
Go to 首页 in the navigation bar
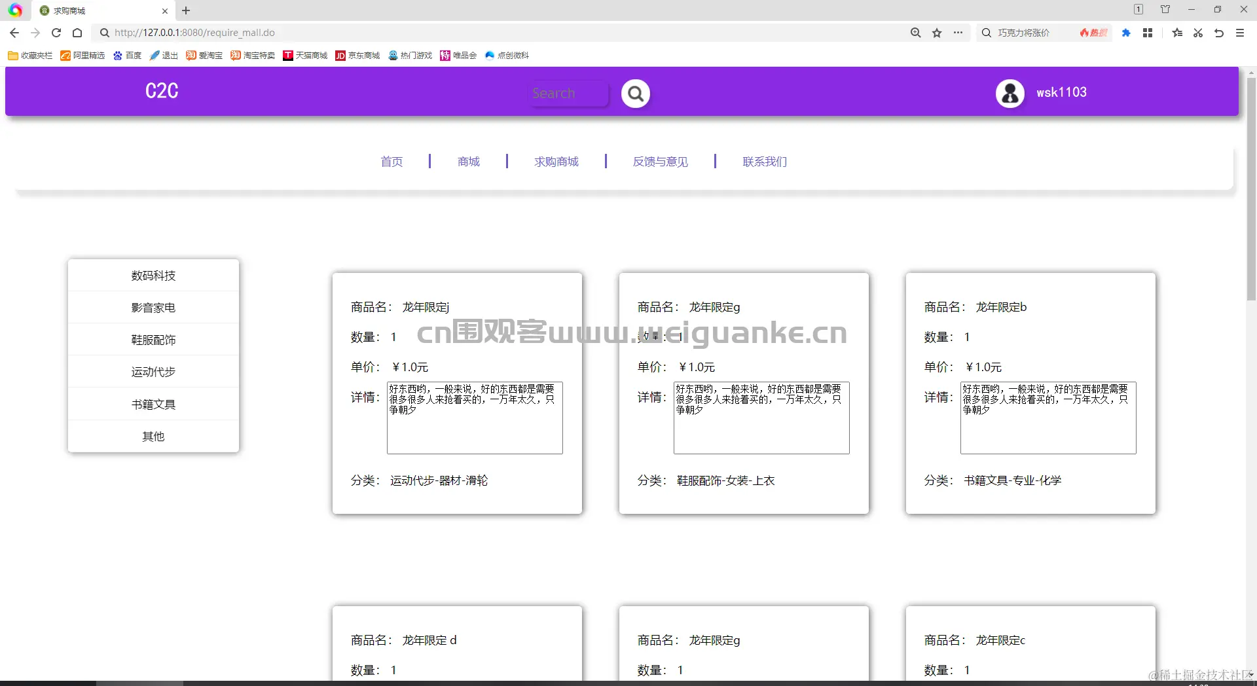392,162
